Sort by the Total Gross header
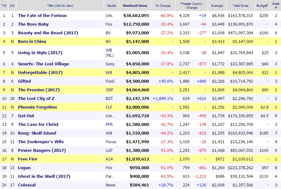Viewport: 281px width, 189px height. tap(241, 5)
